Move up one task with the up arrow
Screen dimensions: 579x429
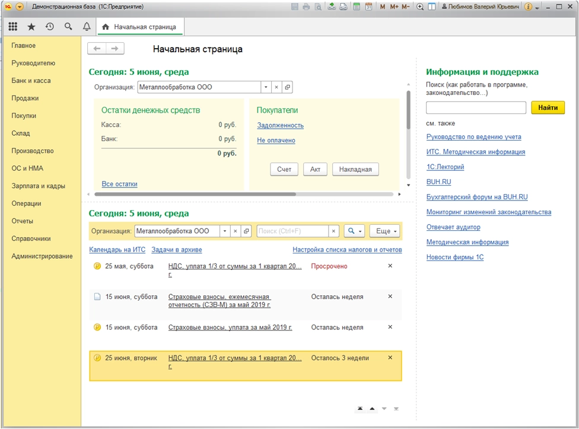372,409
